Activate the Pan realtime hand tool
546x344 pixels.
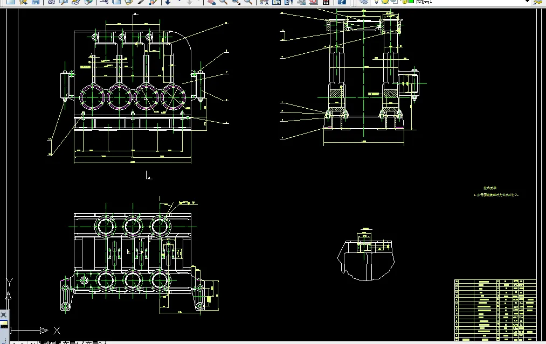click(x=211, y=2)
